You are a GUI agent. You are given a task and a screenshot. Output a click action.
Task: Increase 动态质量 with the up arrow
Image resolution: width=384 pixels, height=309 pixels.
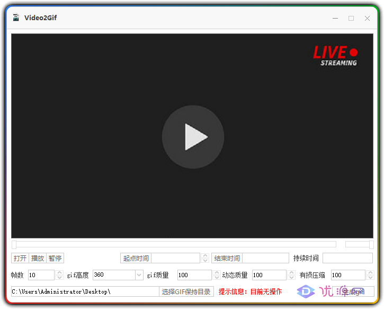coord(291,272)
